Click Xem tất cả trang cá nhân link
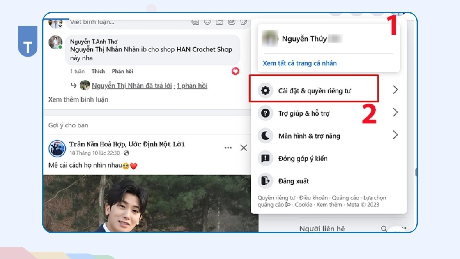 (300, 63)
